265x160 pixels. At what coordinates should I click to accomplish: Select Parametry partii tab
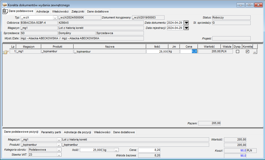point(51,132)
